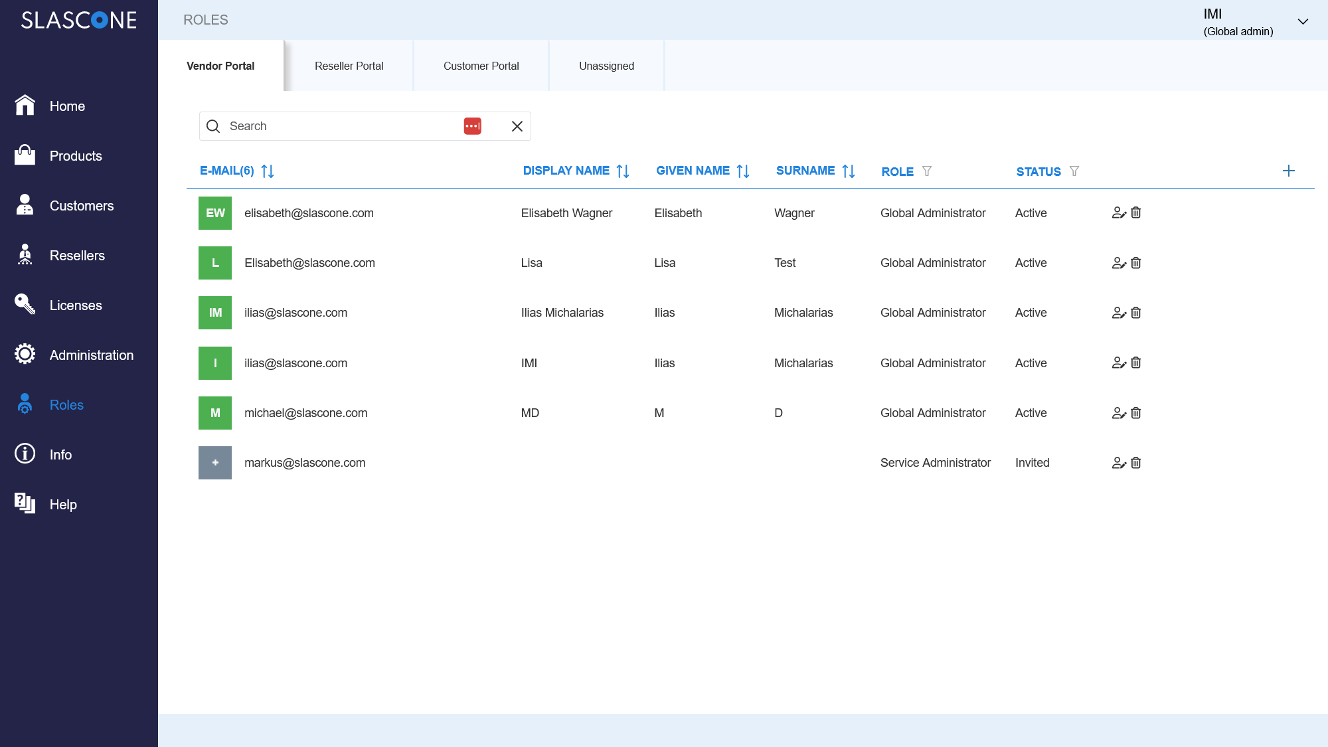Open the STATUS filter

click(1074, 171)
